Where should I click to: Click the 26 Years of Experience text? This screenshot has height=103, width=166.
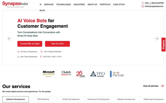pyautogui.click(x=29, y=51)
